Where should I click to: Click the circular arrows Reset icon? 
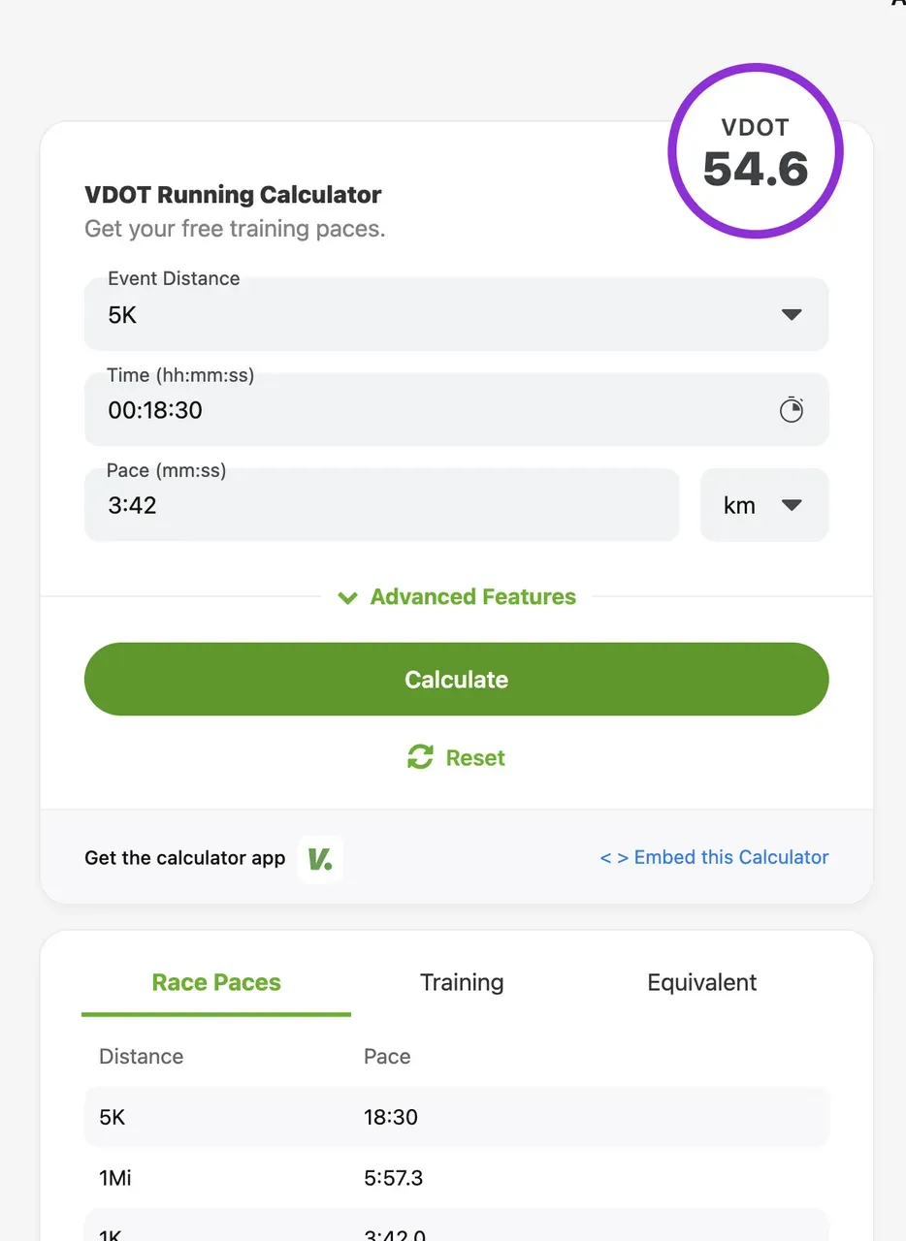tap(420, 757)
